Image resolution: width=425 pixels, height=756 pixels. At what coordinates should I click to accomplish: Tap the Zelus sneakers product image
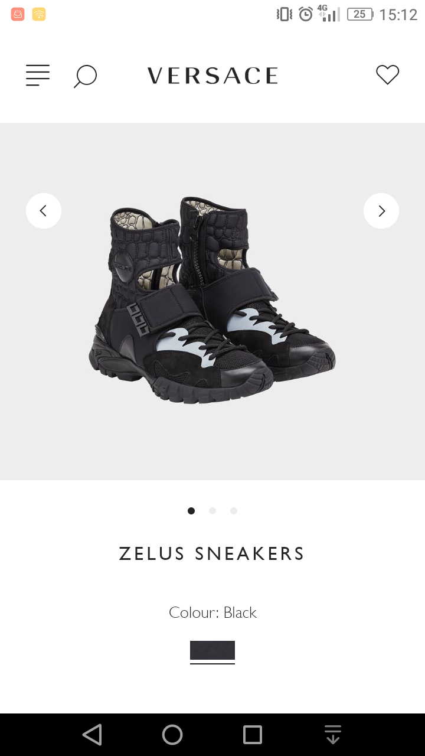[x=212, y=301]
